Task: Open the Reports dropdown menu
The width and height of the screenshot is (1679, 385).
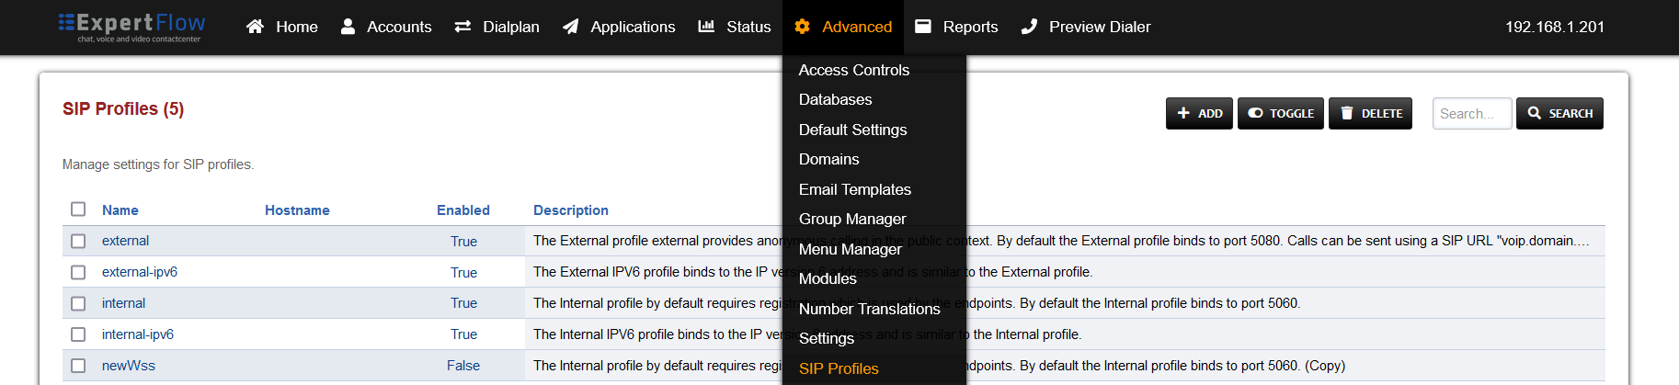Action: point(956,27)
